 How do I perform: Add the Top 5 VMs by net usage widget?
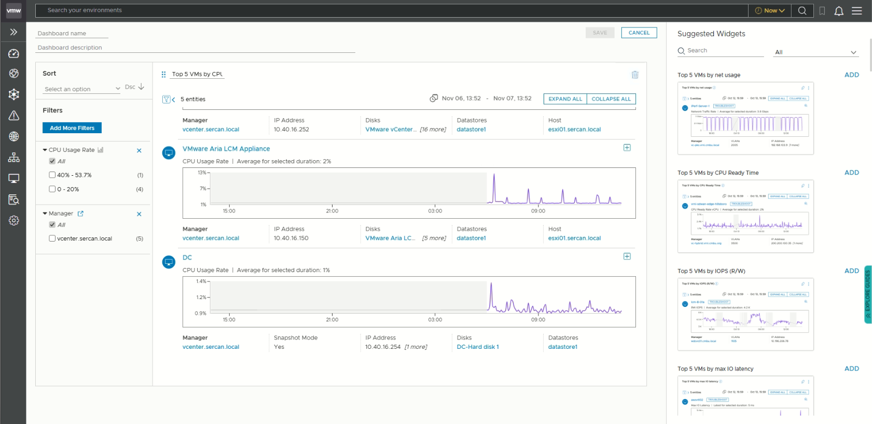pos(851,75)
